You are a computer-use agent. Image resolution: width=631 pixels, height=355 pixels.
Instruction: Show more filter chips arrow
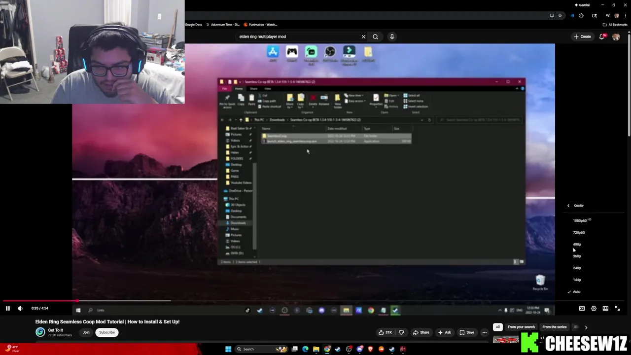(x=586, y=327)
